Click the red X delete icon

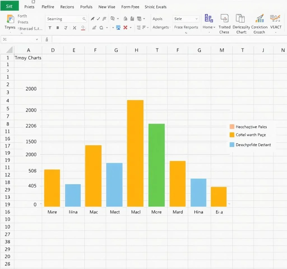point(125,27)
